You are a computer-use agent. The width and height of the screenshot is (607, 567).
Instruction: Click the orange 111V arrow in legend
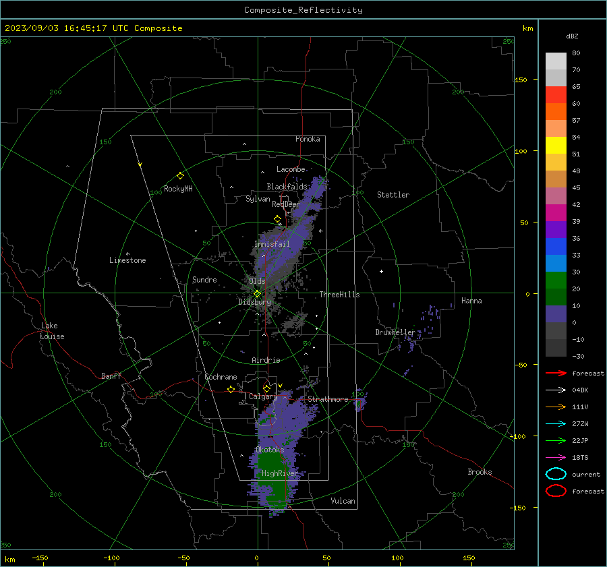point(556,407)
